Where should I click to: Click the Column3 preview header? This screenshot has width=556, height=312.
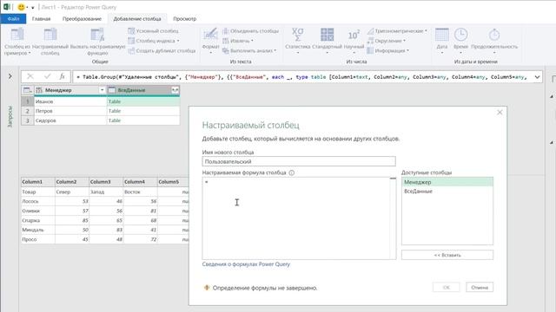click(x=106, y=182)
